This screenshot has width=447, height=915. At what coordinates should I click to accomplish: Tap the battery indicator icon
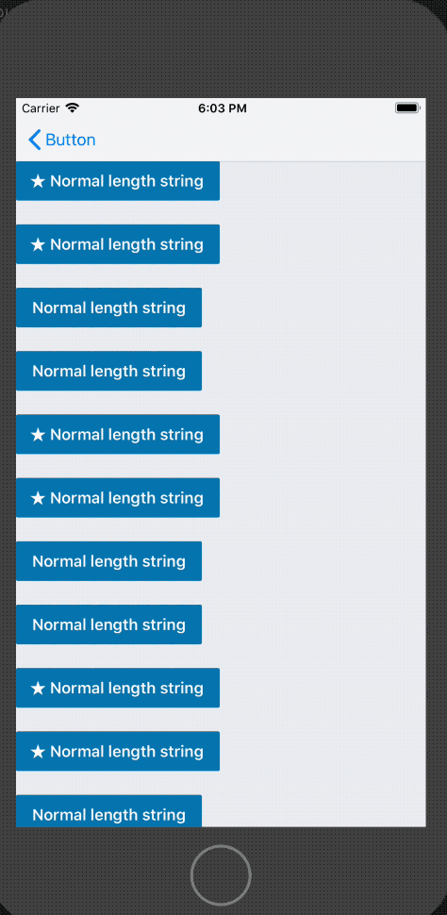point(407,108)
